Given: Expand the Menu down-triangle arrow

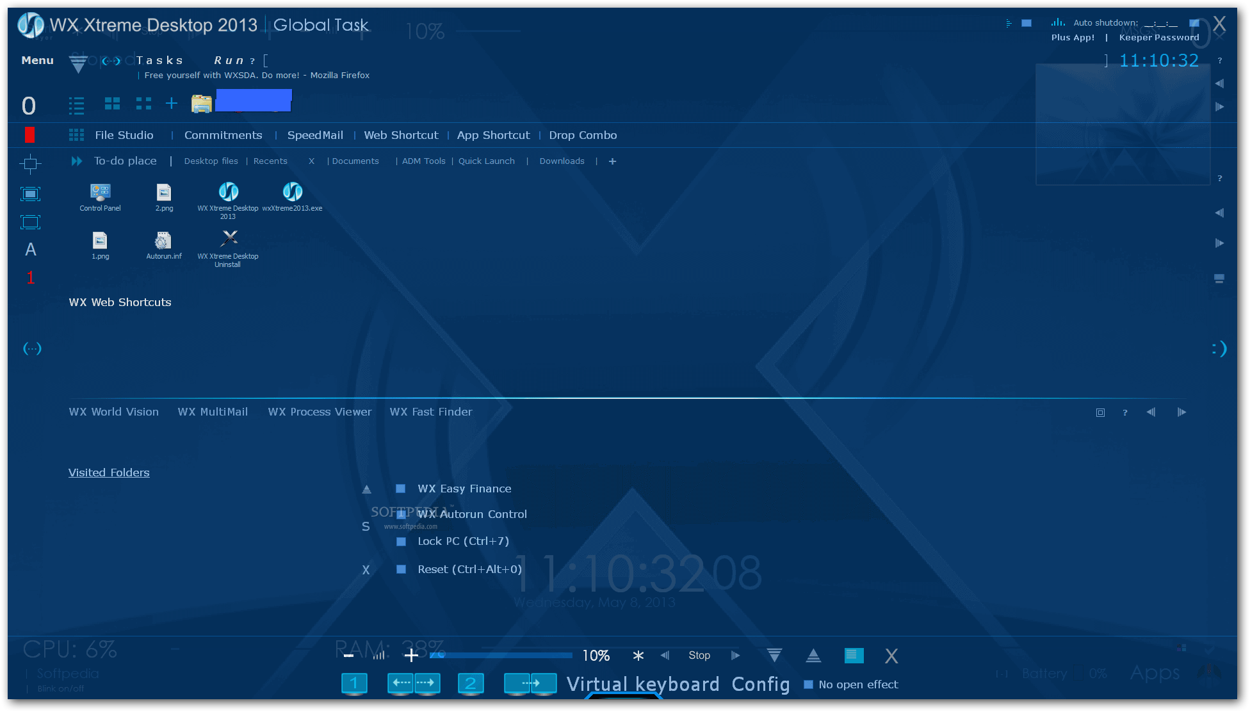Looking at the screenshot, I should (x=78, y=64).
